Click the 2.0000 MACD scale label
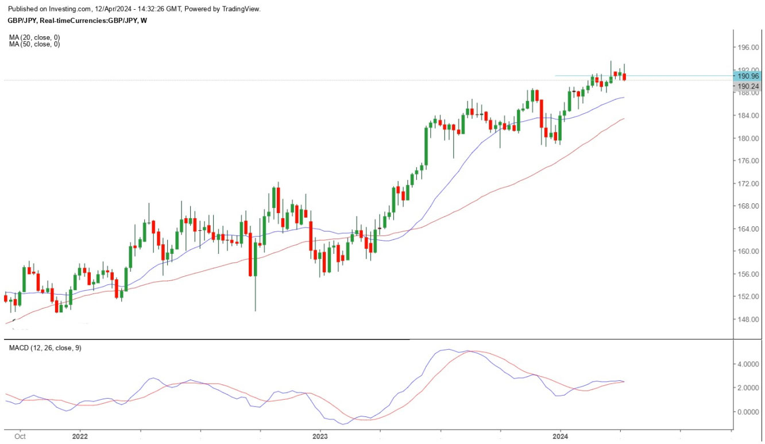Image resolution: width=765 pixels, height=444 pixels. pyautogui.click(x=748, y=388)
